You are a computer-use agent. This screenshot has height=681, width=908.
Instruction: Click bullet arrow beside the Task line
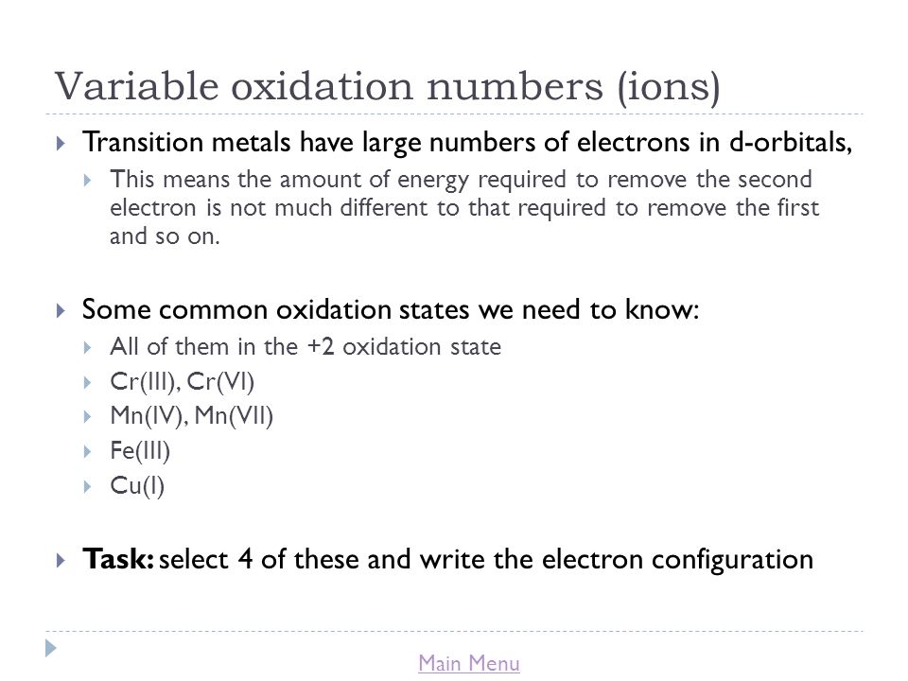[61, 560]
